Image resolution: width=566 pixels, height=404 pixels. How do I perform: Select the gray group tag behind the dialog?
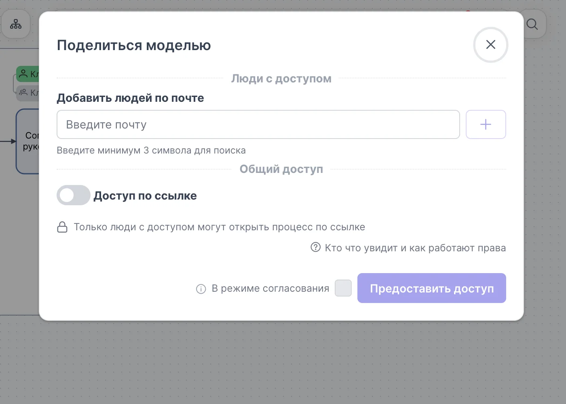pos(27,93)
